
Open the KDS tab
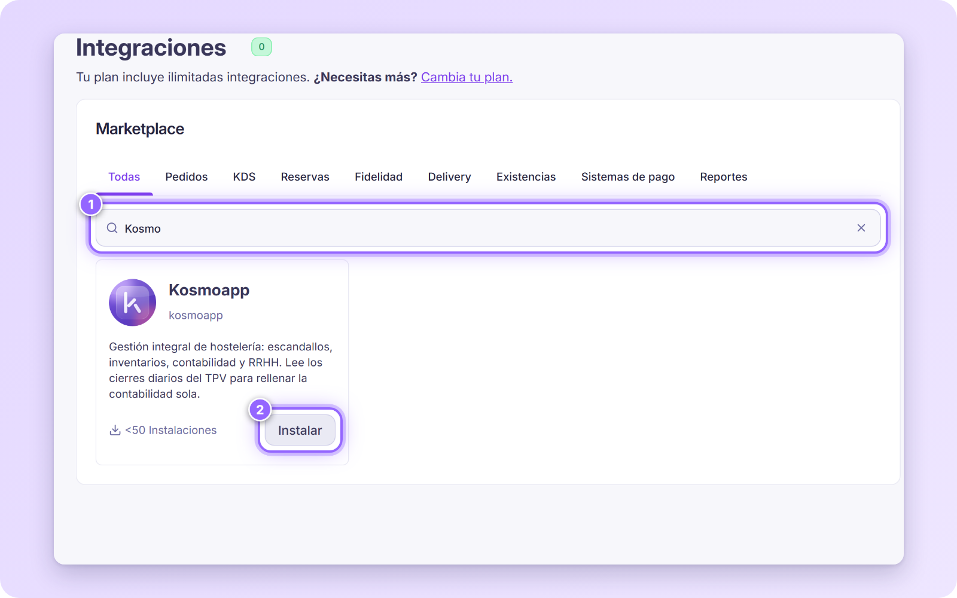point(244,177)
